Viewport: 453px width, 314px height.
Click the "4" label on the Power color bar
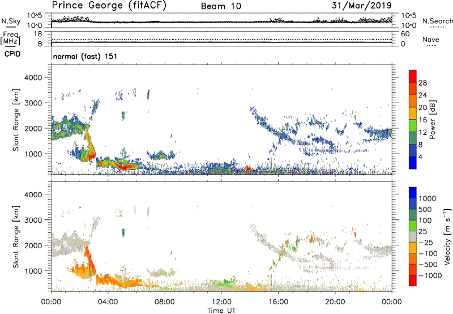coord(420,157)
